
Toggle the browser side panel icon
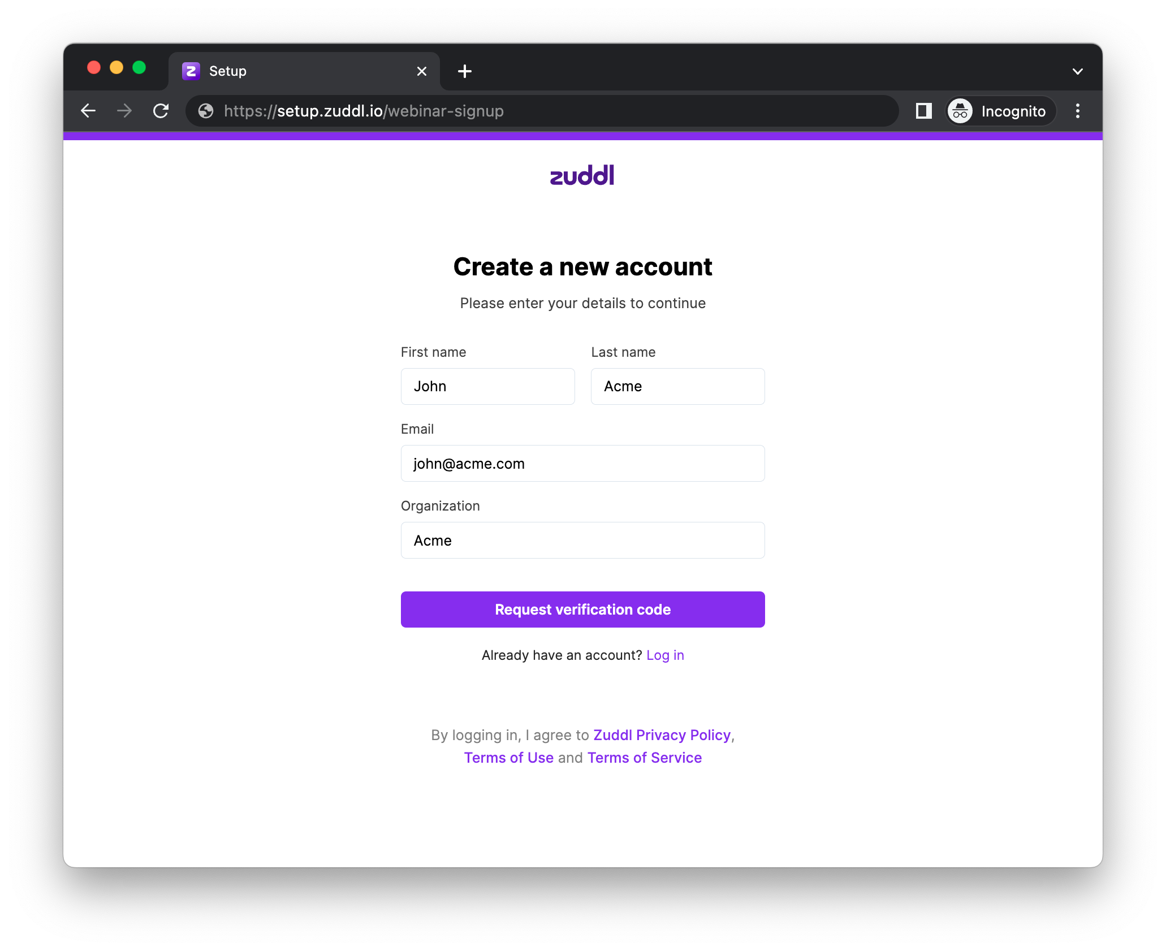[x=923, y=111]
